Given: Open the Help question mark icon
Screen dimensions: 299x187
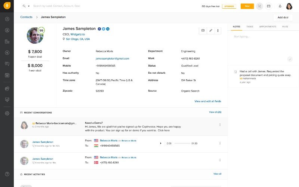Looking at the screenshot, I should point(7,174).
